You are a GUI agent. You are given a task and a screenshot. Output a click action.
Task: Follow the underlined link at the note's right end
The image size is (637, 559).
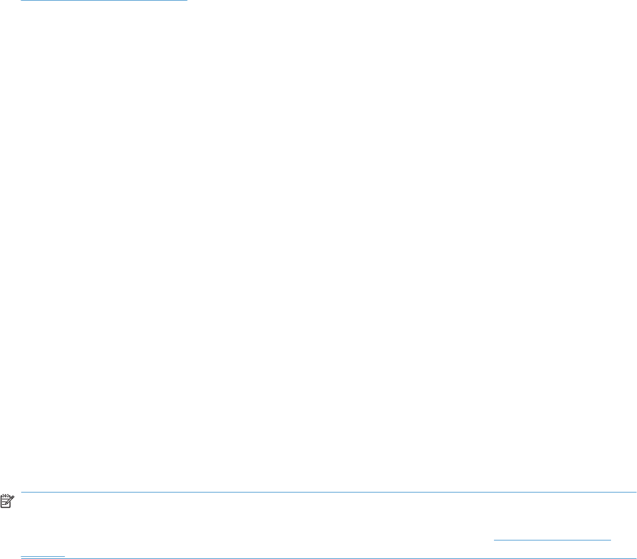click(552, 537)
